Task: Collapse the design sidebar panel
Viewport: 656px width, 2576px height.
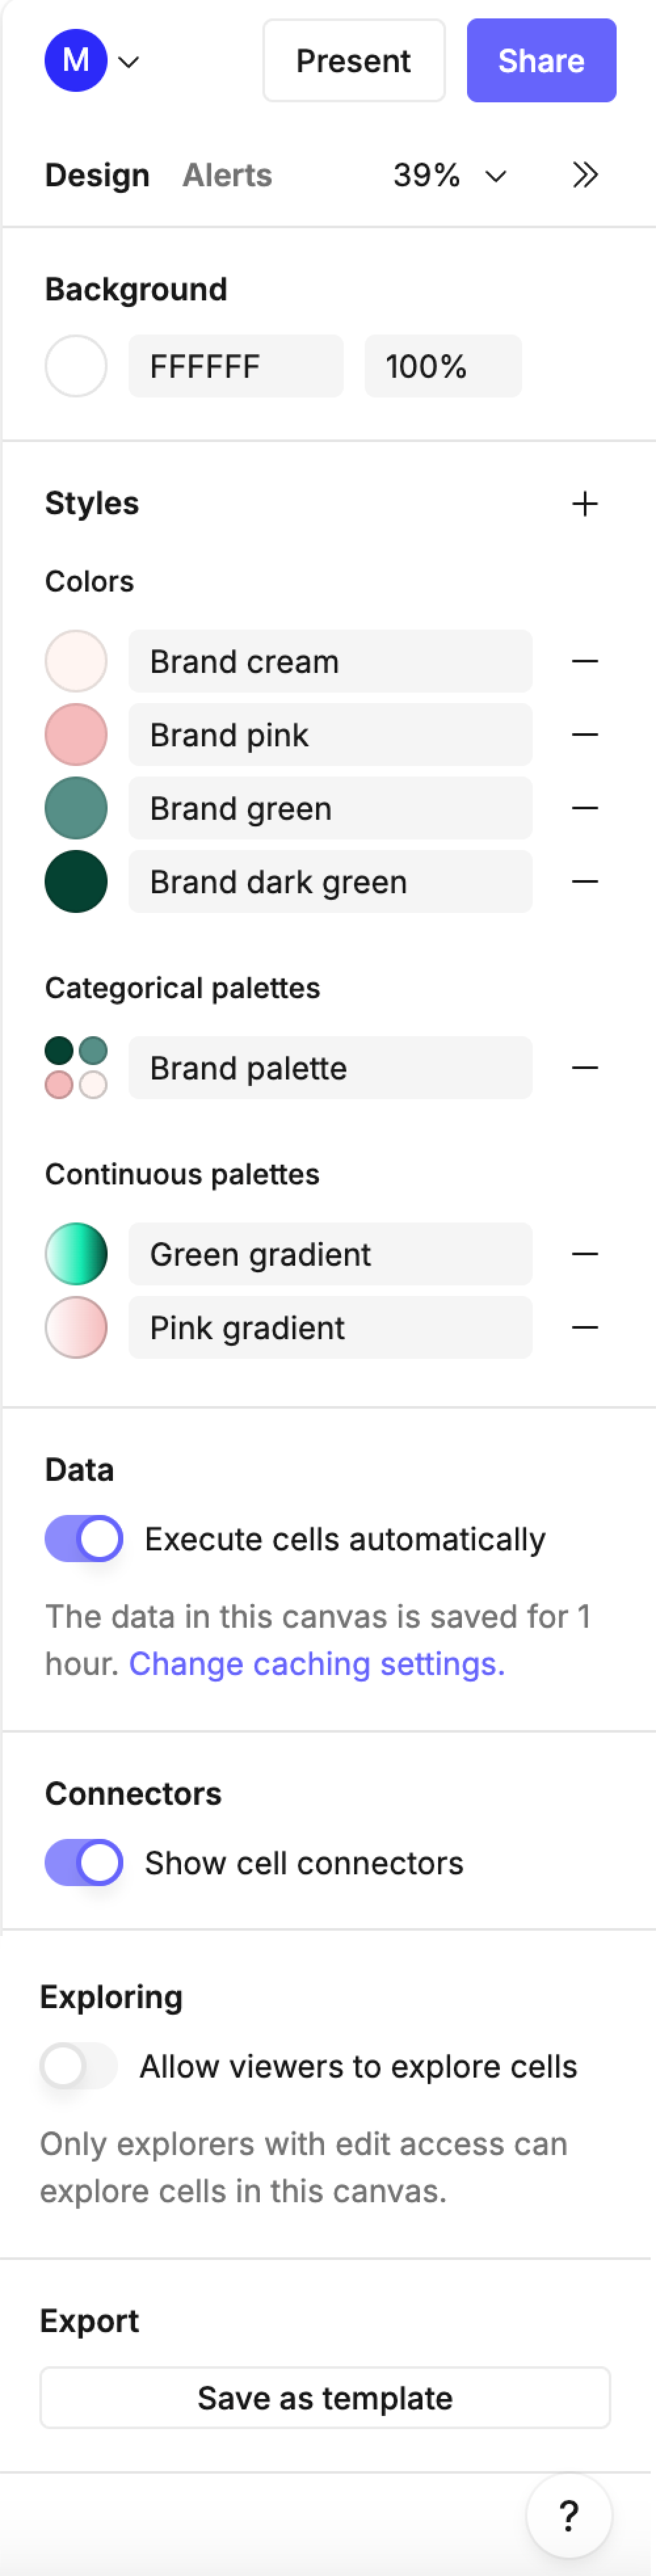Action: (585, 175)
